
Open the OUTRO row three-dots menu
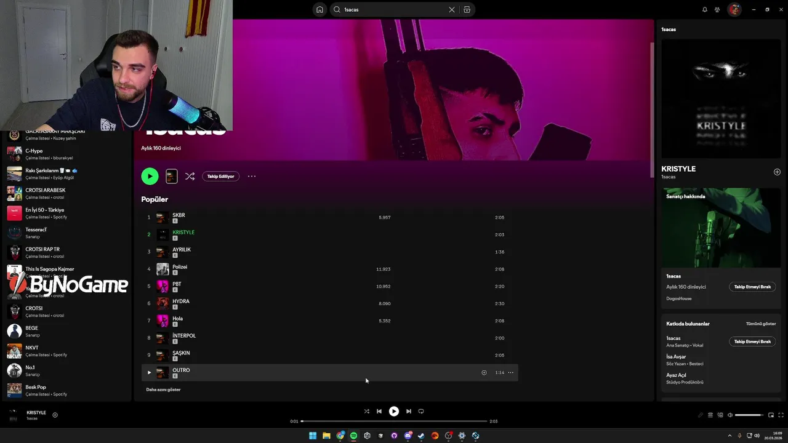coord(510,372)
